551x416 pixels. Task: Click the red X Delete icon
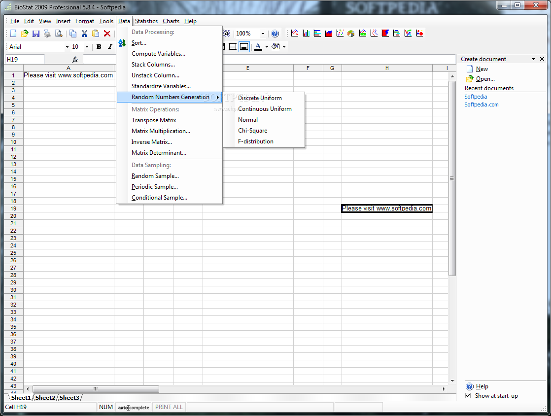point(107,34)
